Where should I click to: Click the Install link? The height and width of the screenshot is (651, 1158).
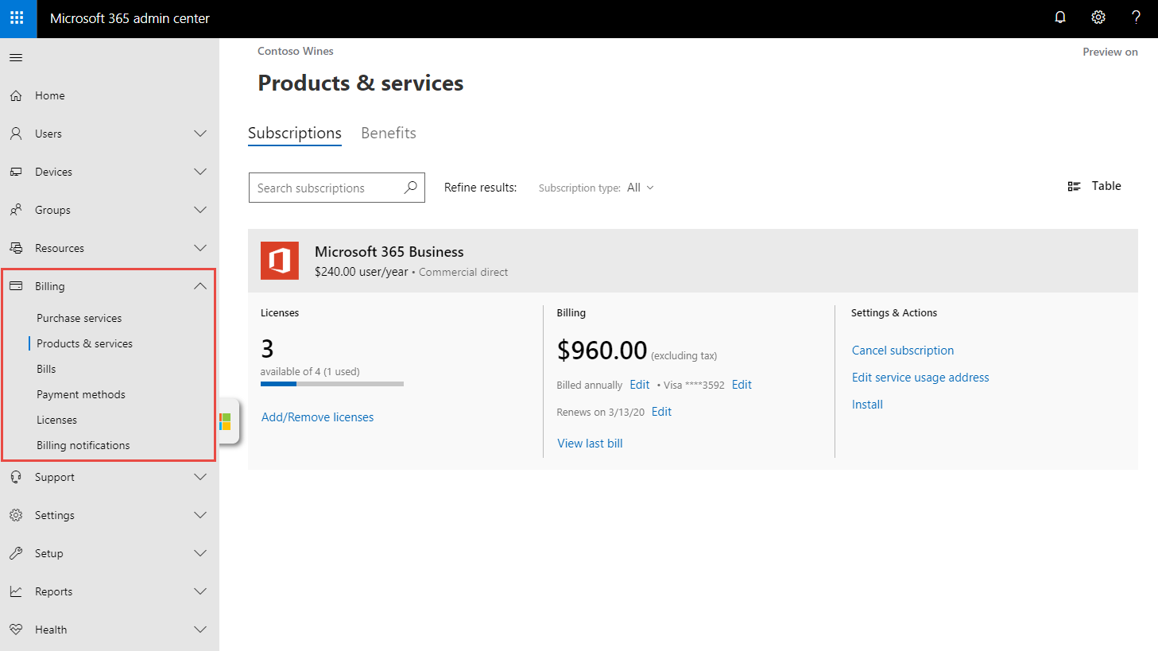pos(867,405)
